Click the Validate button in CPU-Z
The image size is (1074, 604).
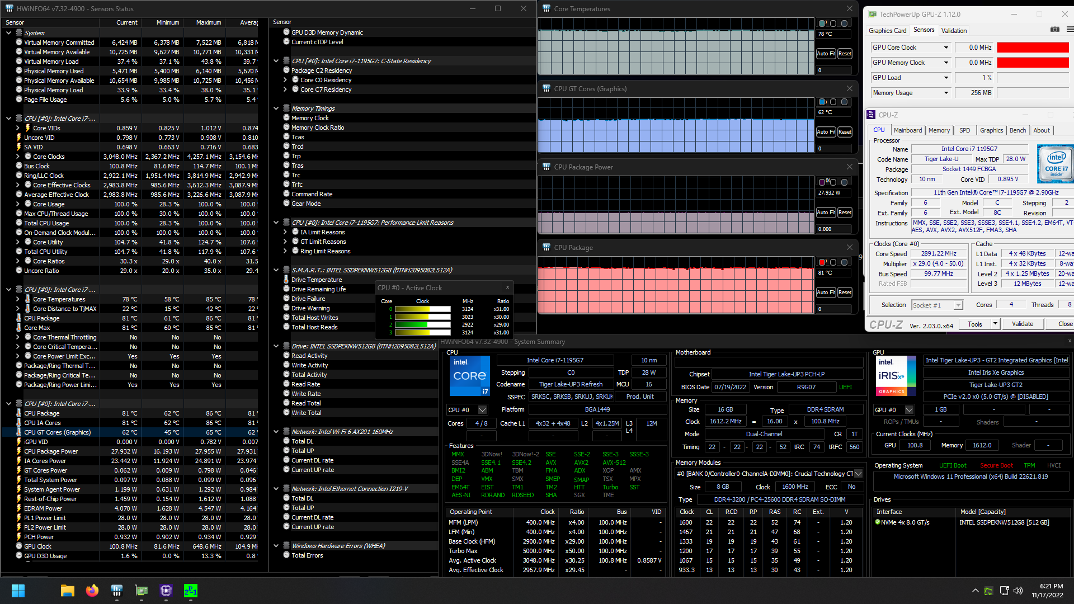coord(1023,324)
